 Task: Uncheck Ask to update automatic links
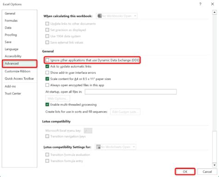pyautogui.click(x=47, y=67)
